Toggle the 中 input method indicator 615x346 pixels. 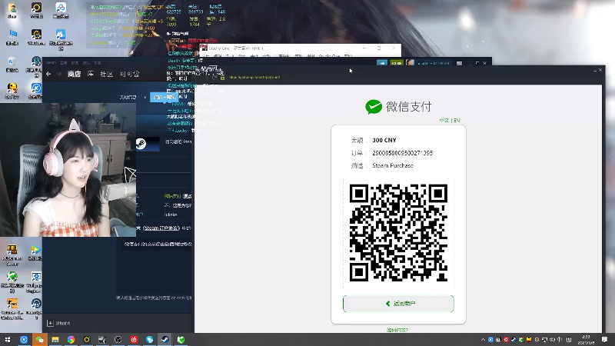560,340
